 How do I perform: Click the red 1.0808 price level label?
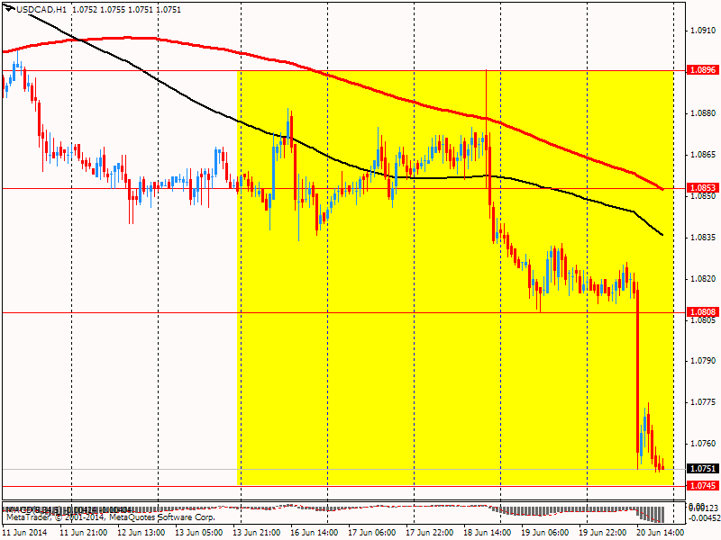[x=702, y=312]
